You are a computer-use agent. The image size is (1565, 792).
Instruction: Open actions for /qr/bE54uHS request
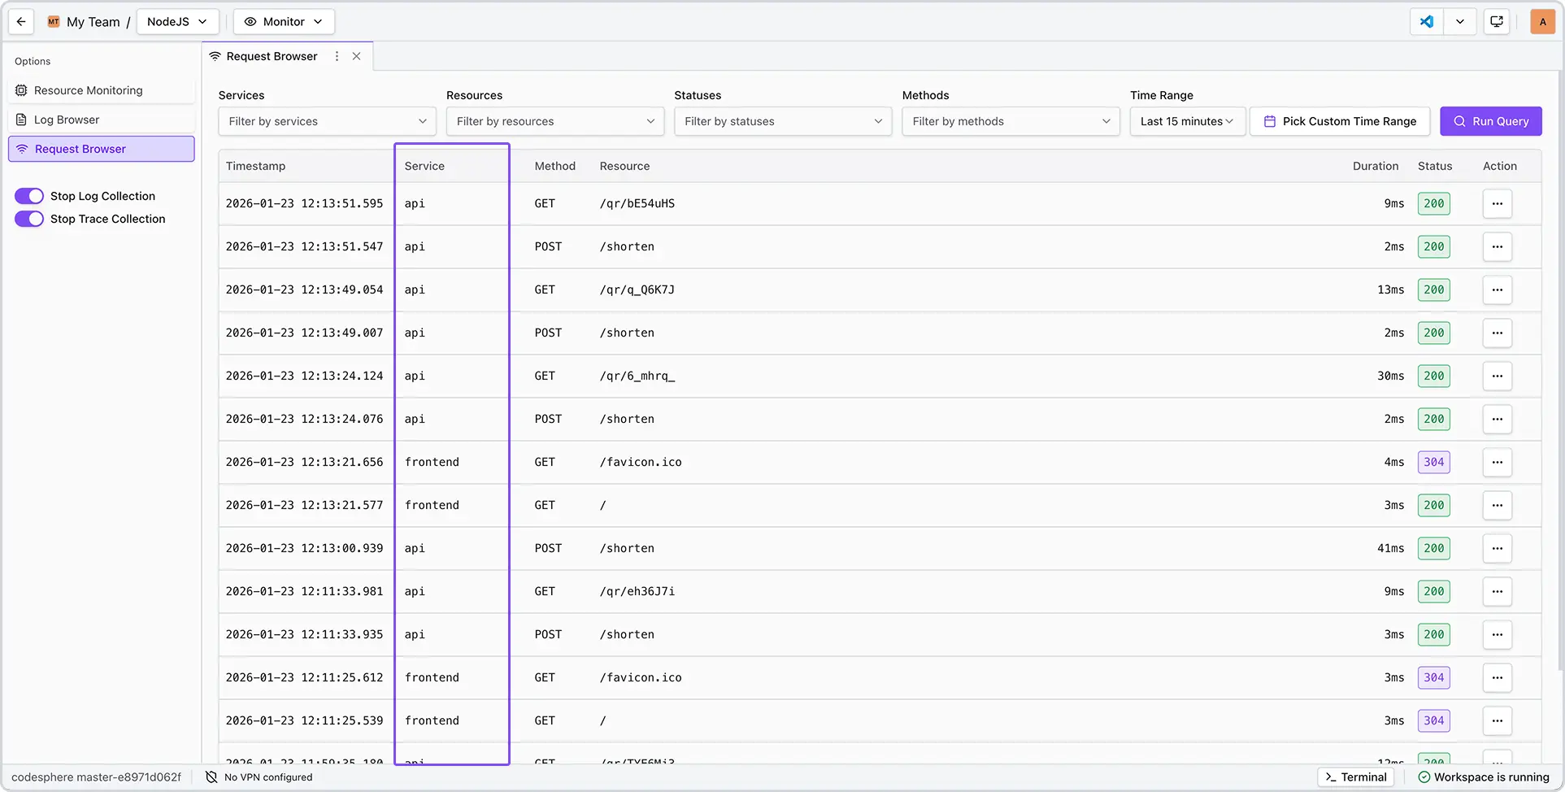pyautogui.click(x=1497, y=203)
